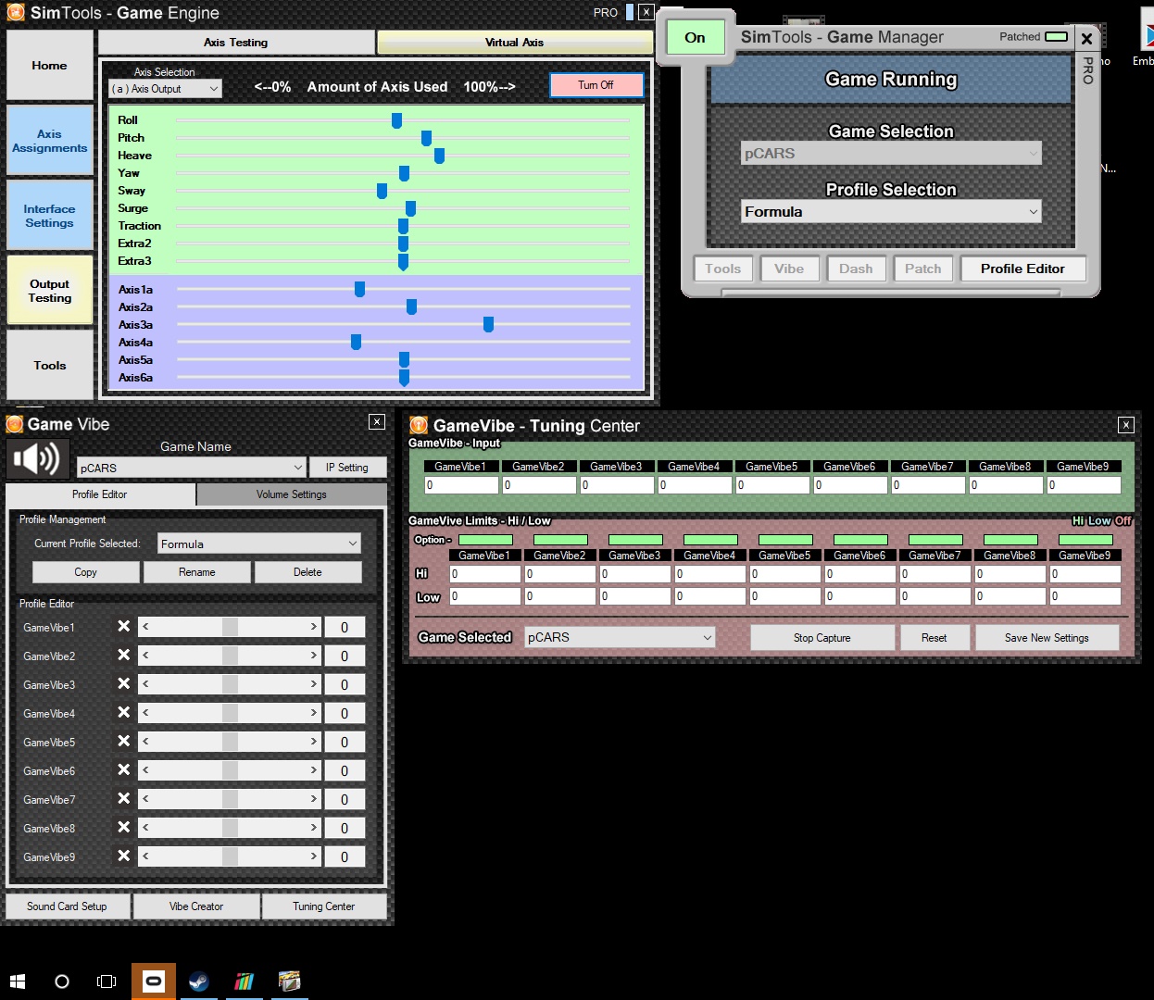The width and height of the screenshot is (1154, 1000).
Task: Open Cortana search circle in taskbar
Action: point(62,981)
